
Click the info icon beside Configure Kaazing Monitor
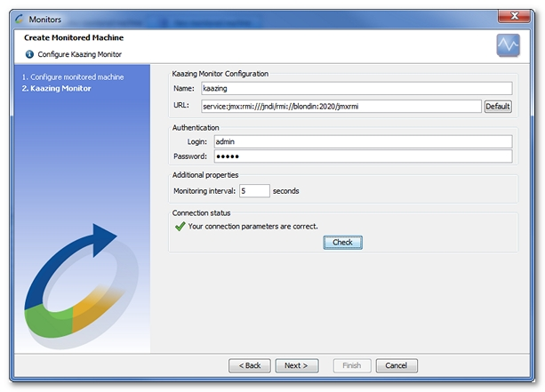(29, 54)
